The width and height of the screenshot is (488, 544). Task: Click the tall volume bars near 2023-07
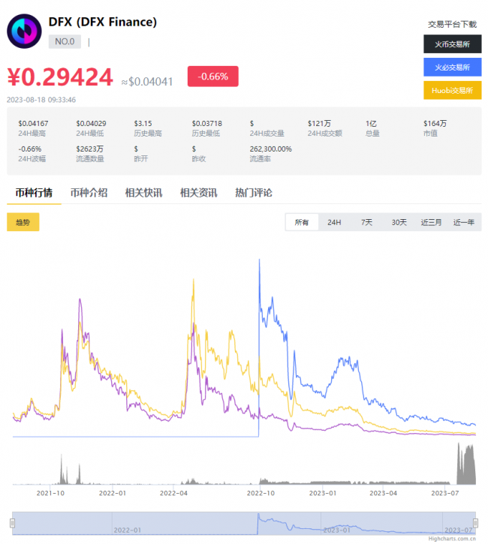(x=466, y=464)
